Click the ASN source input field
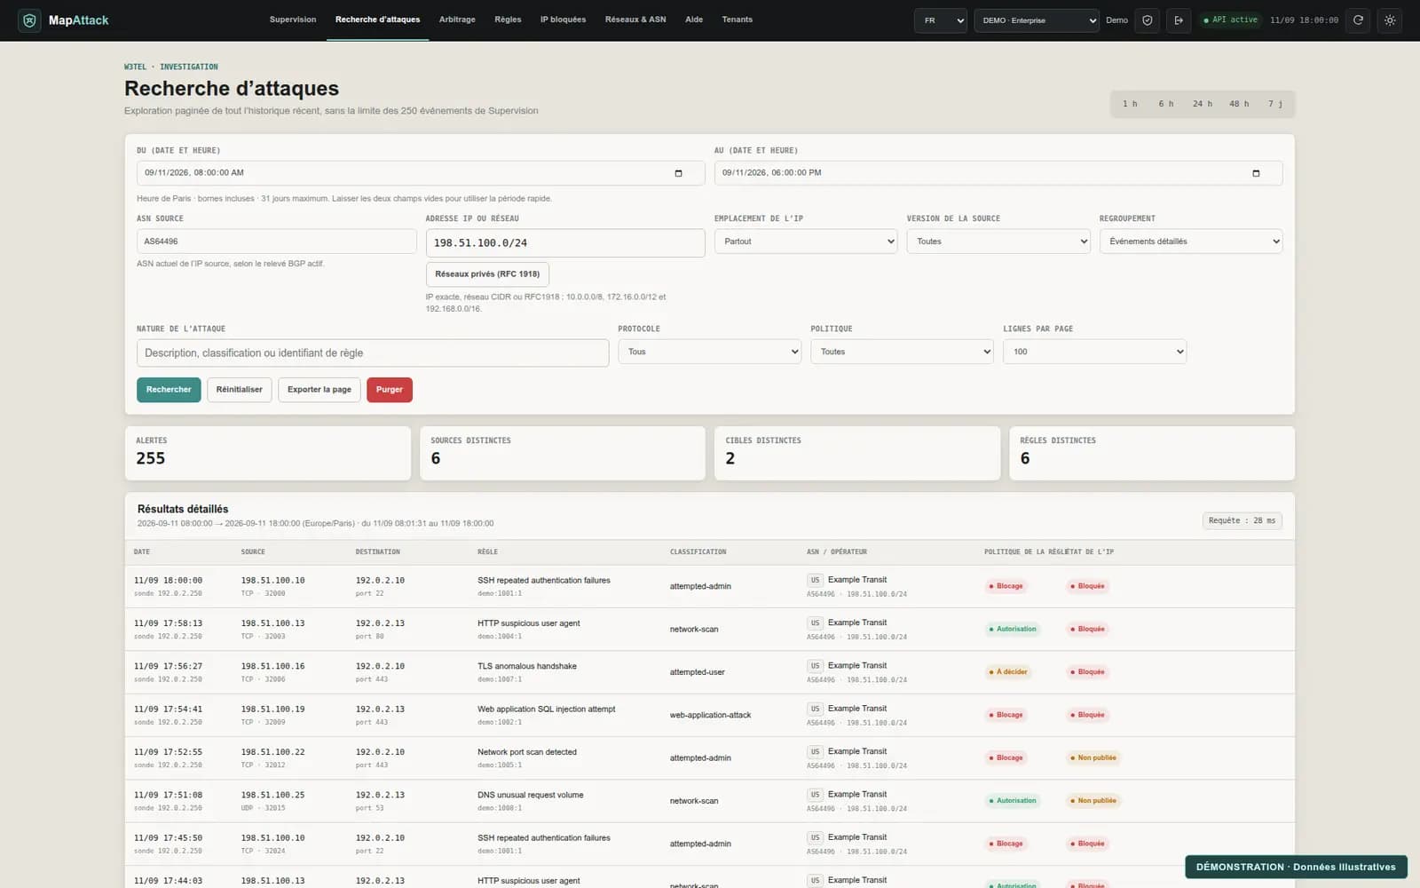1420x888 pixels. pos(276,242)
